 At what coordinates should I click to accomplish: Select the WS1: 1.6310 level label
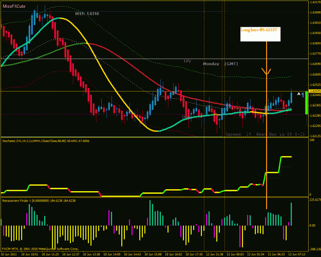87,14
